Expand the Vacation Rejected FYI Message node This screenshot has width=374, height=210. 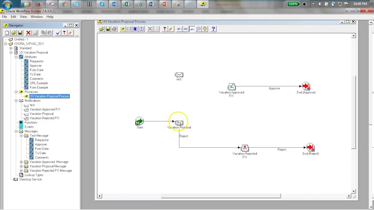coord(21,171)
